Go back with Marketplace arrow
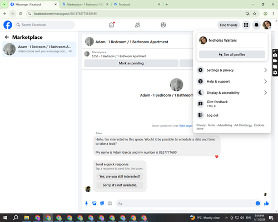Viewport: 278px width, 222px height. coord(7,37)
